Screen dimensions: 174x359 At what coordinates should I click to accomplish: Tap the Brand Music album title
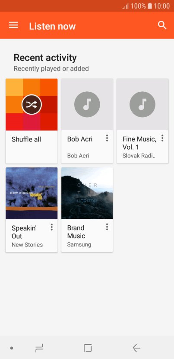(76, 232)
